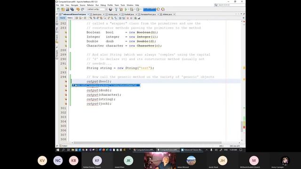Click the New File toolbar icon
The width and height of the screenshot is (301, 169).
coord(59,9)
